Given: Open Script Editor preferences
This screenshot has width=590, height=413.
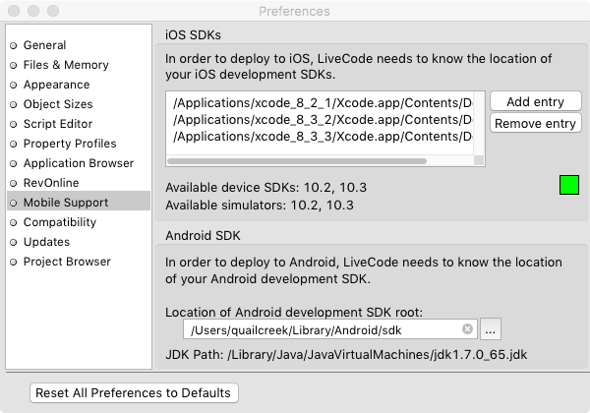Looking at the screenshot, I should (58, 124).
